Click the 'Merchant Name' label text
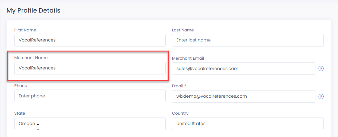The height and width of the screenshot is (137, 338). click(x=31, y=58)
